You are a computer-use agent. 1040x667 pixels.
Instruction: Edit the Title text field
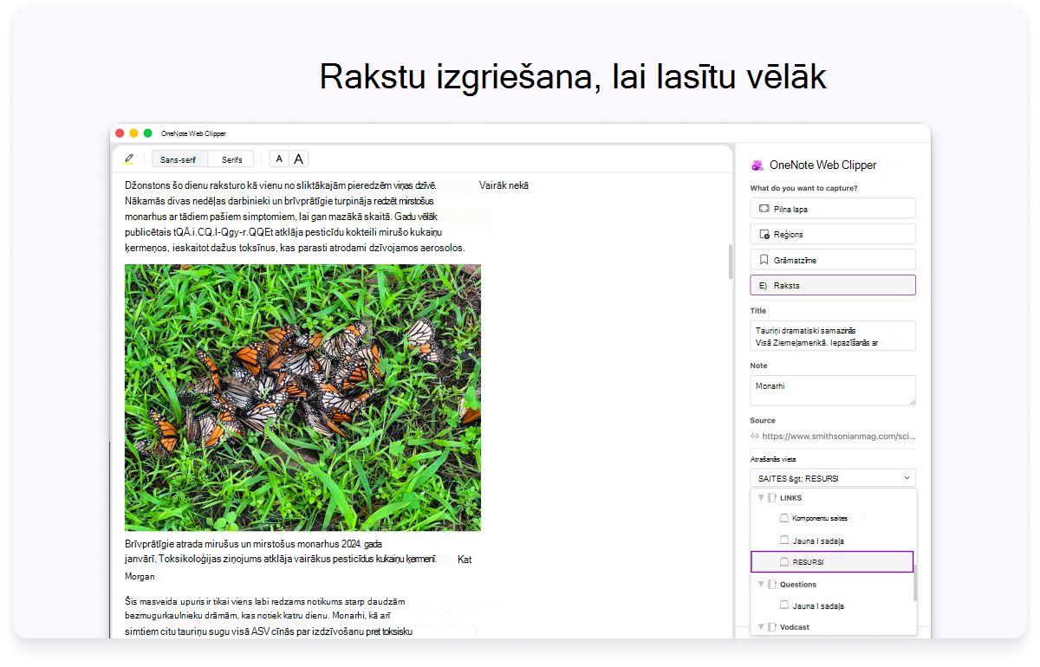pos(833,335)
